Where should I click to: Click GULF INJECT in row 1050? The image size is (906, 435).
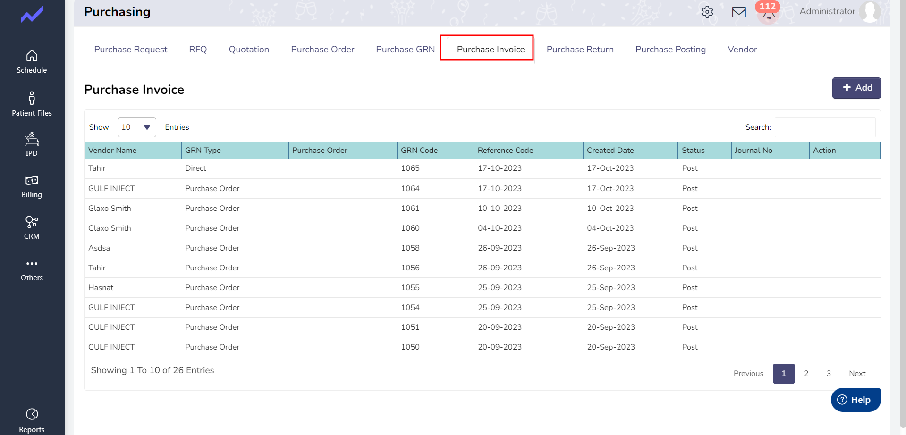click(111, 347)
